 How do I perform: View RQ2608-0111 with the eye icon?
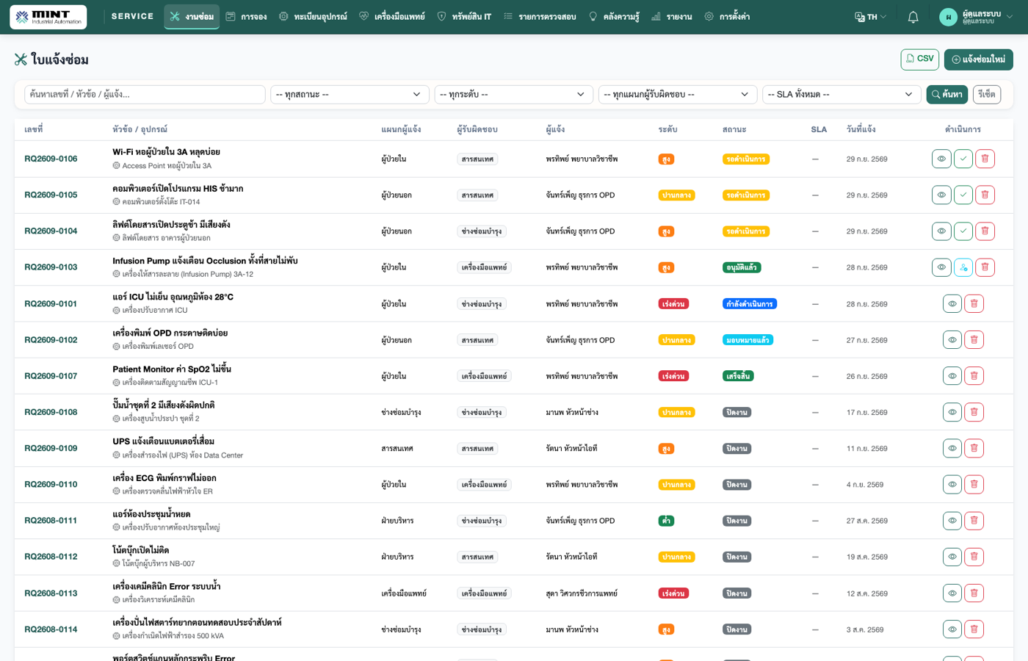click(952, 521)
